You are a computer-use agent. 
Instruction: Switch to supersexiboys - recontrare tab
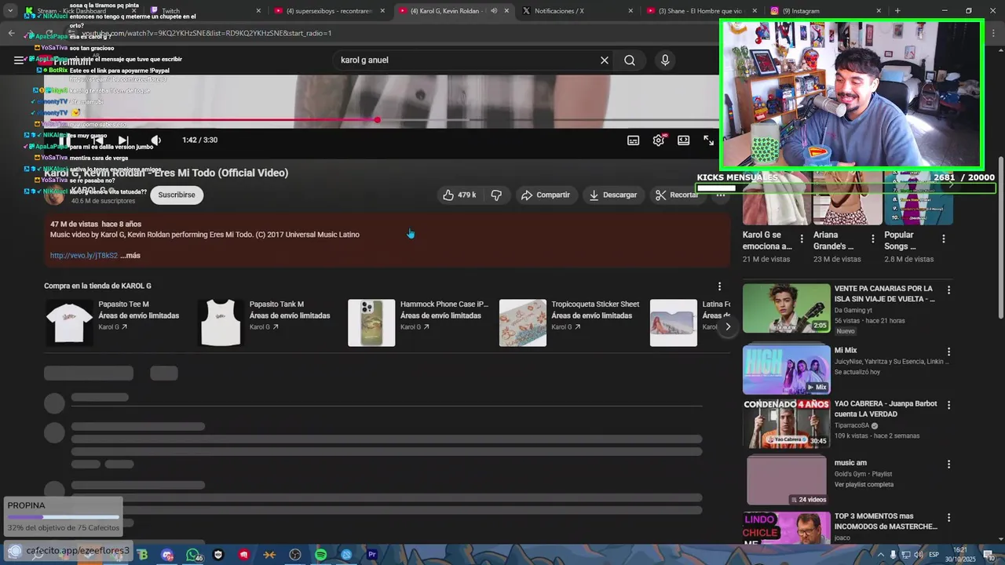coord(330,11)
